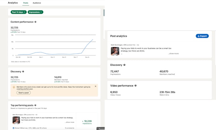This screenshot has width=216, height=130.
Task: Click the Analytics page heading
Action: click(x=13, y=3)
